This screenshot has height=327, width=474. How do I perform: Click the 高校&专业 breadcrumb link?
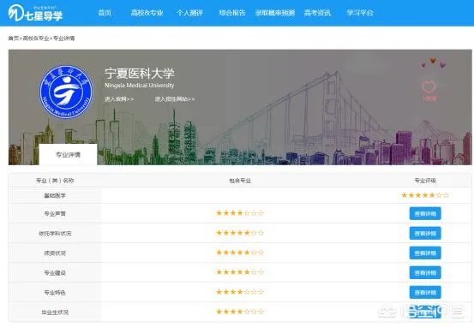pos(36,39)
